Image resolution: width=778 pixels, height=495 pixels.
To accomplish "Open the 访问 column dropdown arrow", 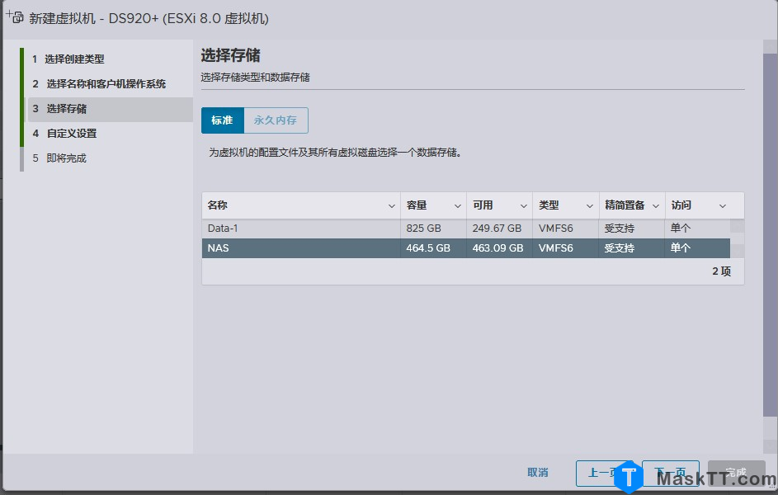I will pyautogui.click(x=723, y=205).
